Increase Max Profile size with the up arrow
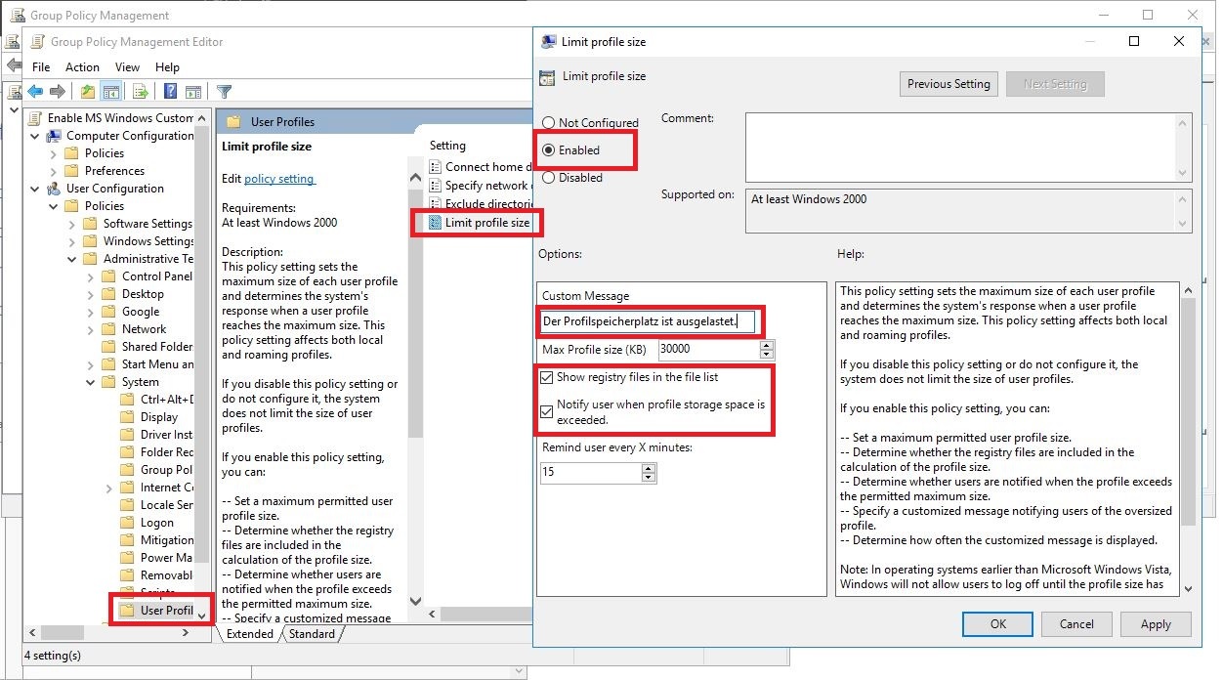 pos(767,344)
